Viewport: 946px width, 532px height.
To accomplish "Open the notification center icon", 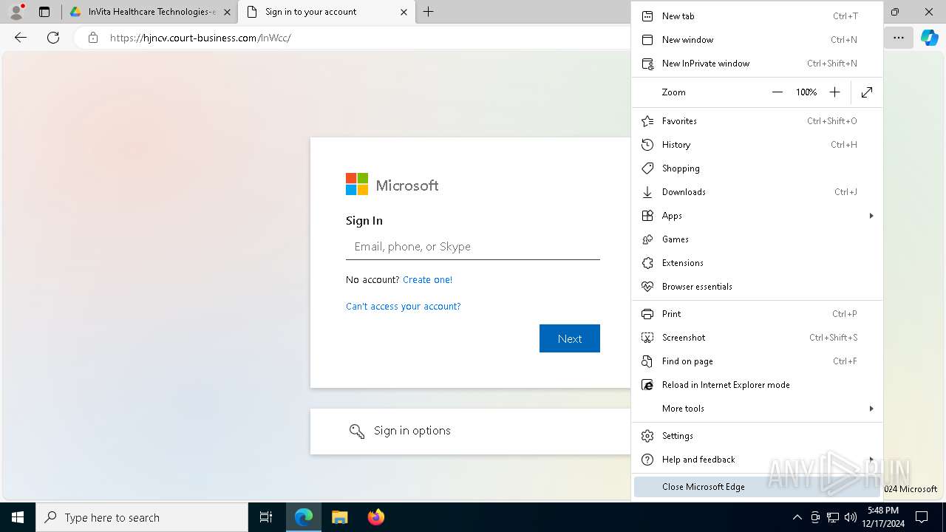I will point(922,517).
